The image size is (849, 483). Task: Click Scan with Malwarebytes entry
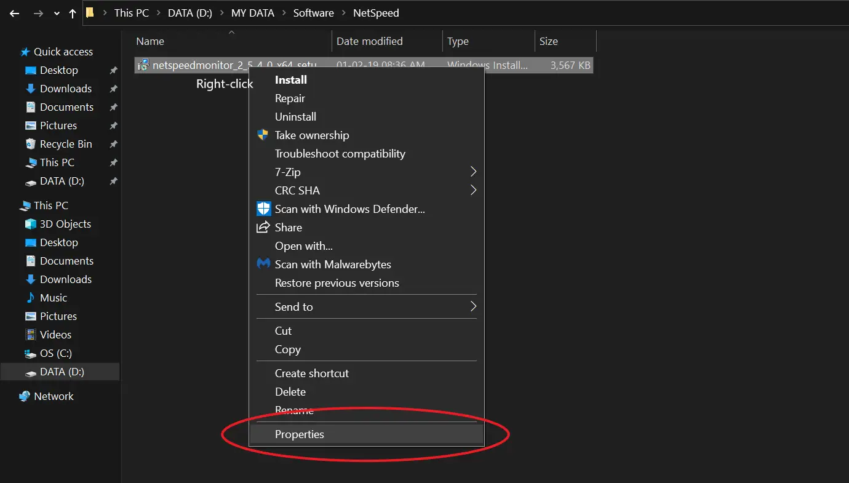tap(333, 265)
